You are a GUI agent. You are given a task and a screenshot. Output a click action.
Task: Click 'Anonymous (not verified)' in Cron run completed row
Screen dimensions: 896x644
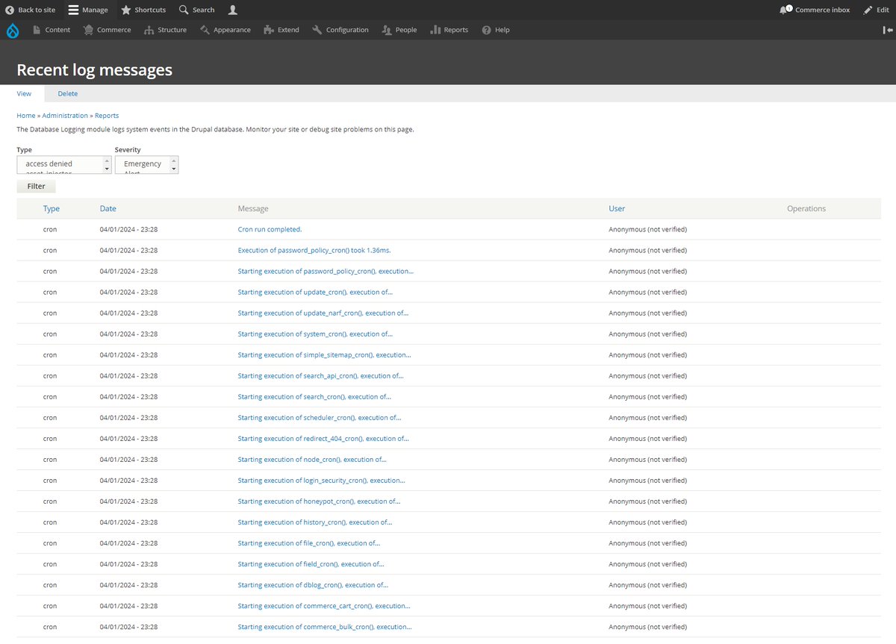(647, 230)
